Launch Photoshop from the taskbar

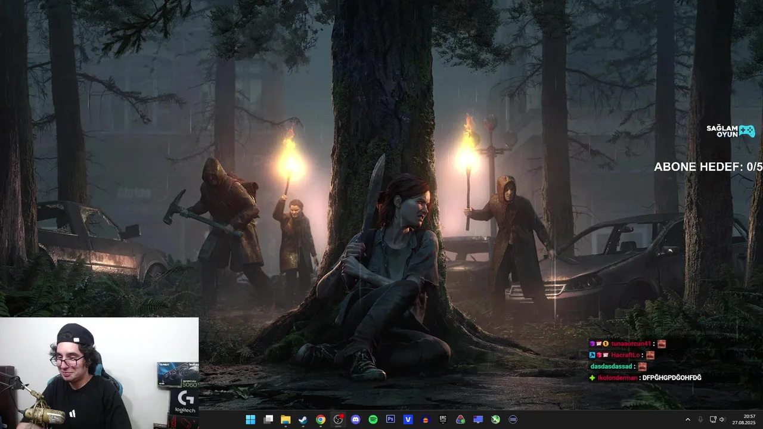(x=390, y=419)
